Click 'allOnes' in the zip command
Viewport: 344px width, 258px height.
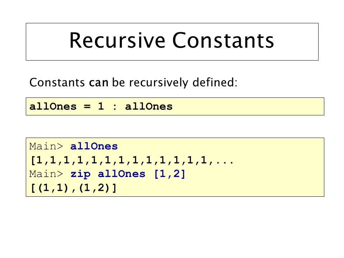click(121, 174)
